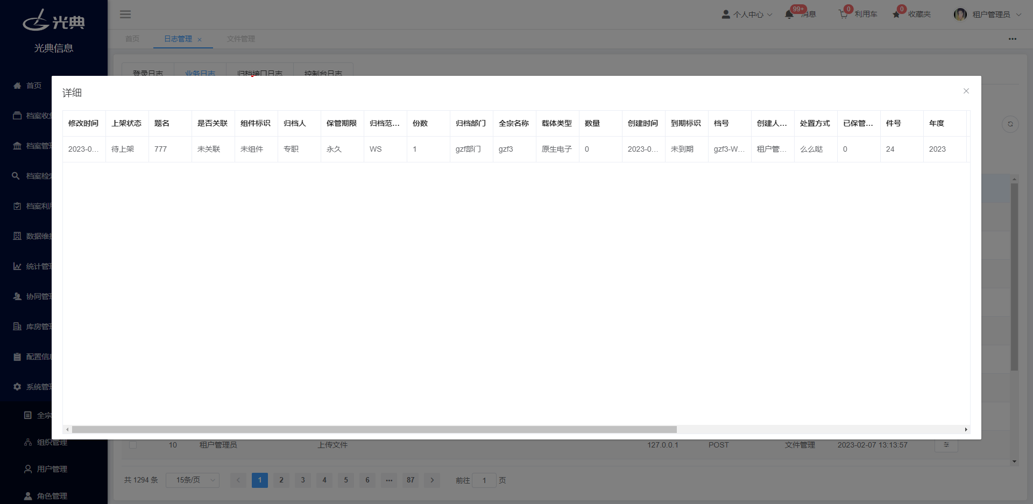Click the 么么哒 cell in the detail row

click(816, 149)
